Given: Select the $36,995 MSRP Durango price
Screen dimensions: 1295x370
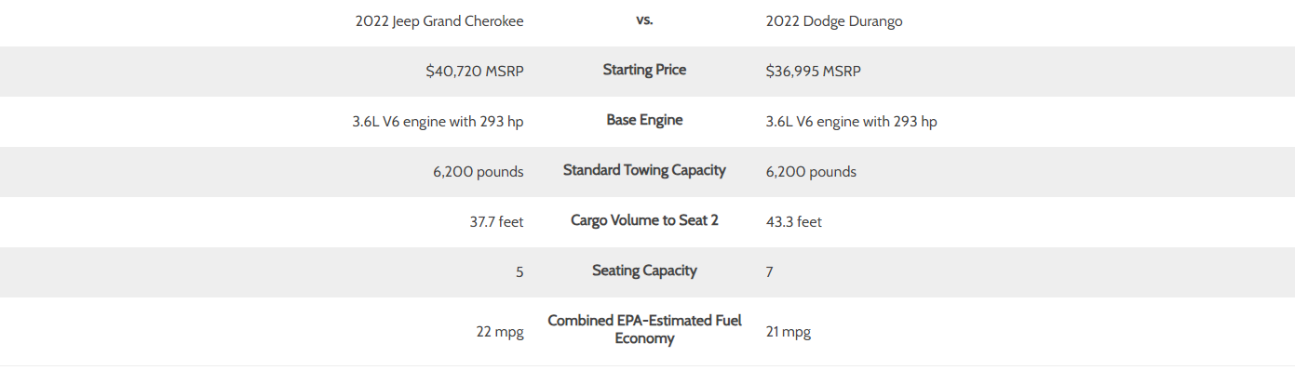Looking at the screenshot, I should point(814,71).
